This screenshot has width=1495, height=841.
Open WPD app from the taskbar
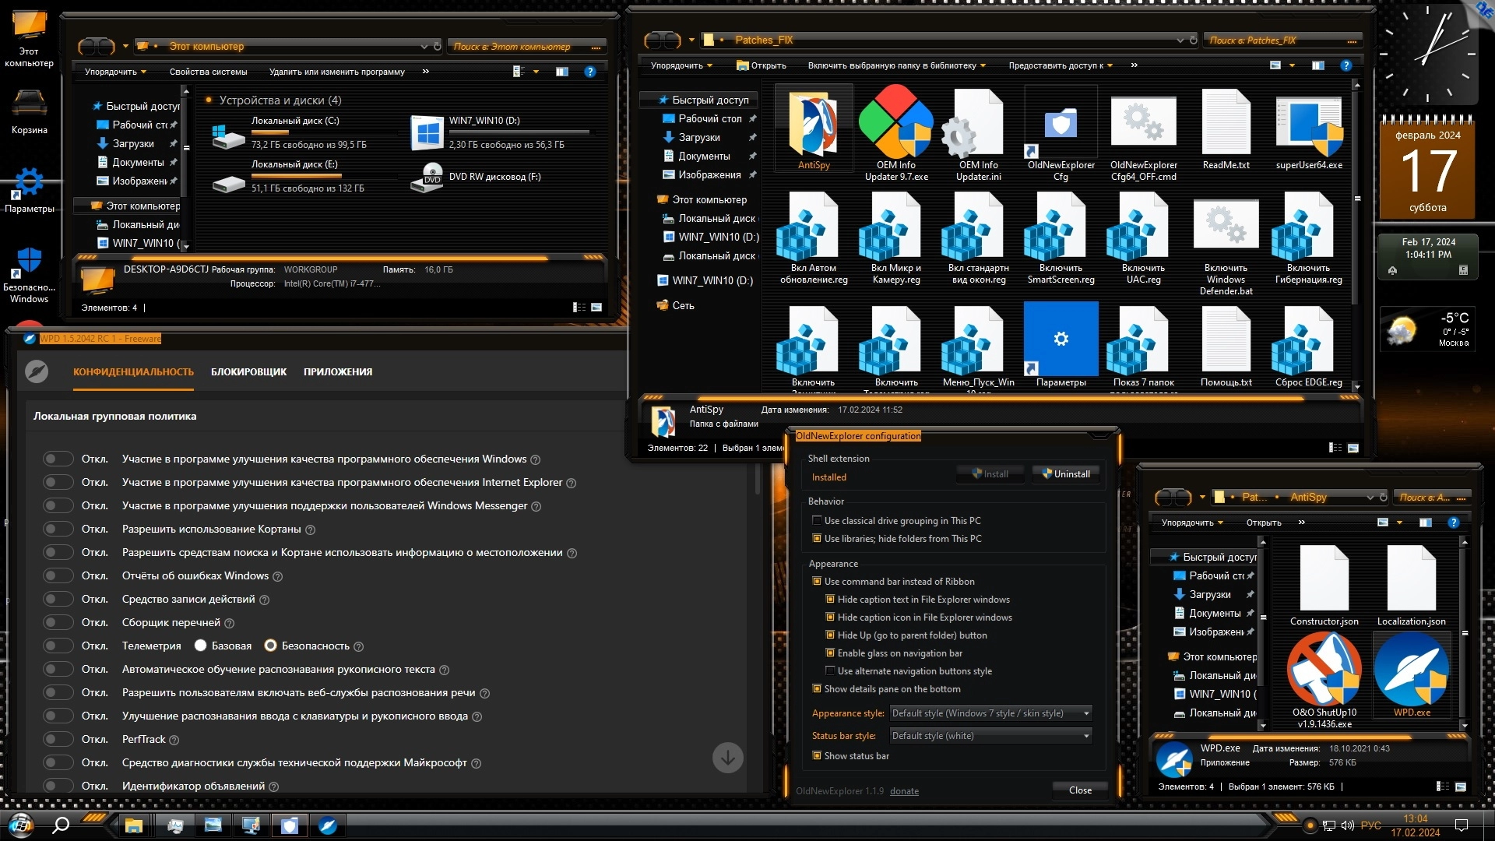(328, 825)
